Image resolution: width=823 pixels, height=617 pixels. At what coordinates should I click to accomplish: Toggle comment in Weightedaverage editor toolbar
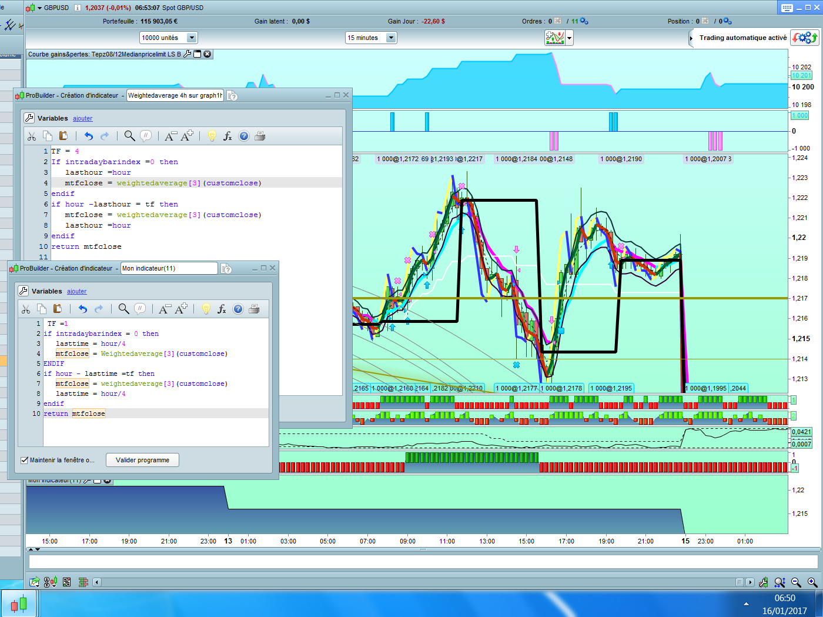(x=146, y=136)
